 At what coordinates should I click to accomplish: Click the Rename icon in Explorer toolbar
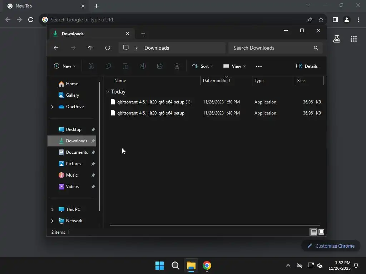point(143,66)
